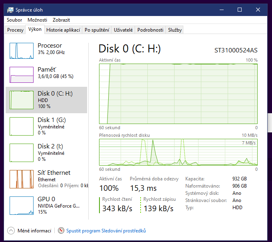Switch to the Podrobnosti tab
The height and width of the screenshot is (242, 272).
tap(150, 30)
